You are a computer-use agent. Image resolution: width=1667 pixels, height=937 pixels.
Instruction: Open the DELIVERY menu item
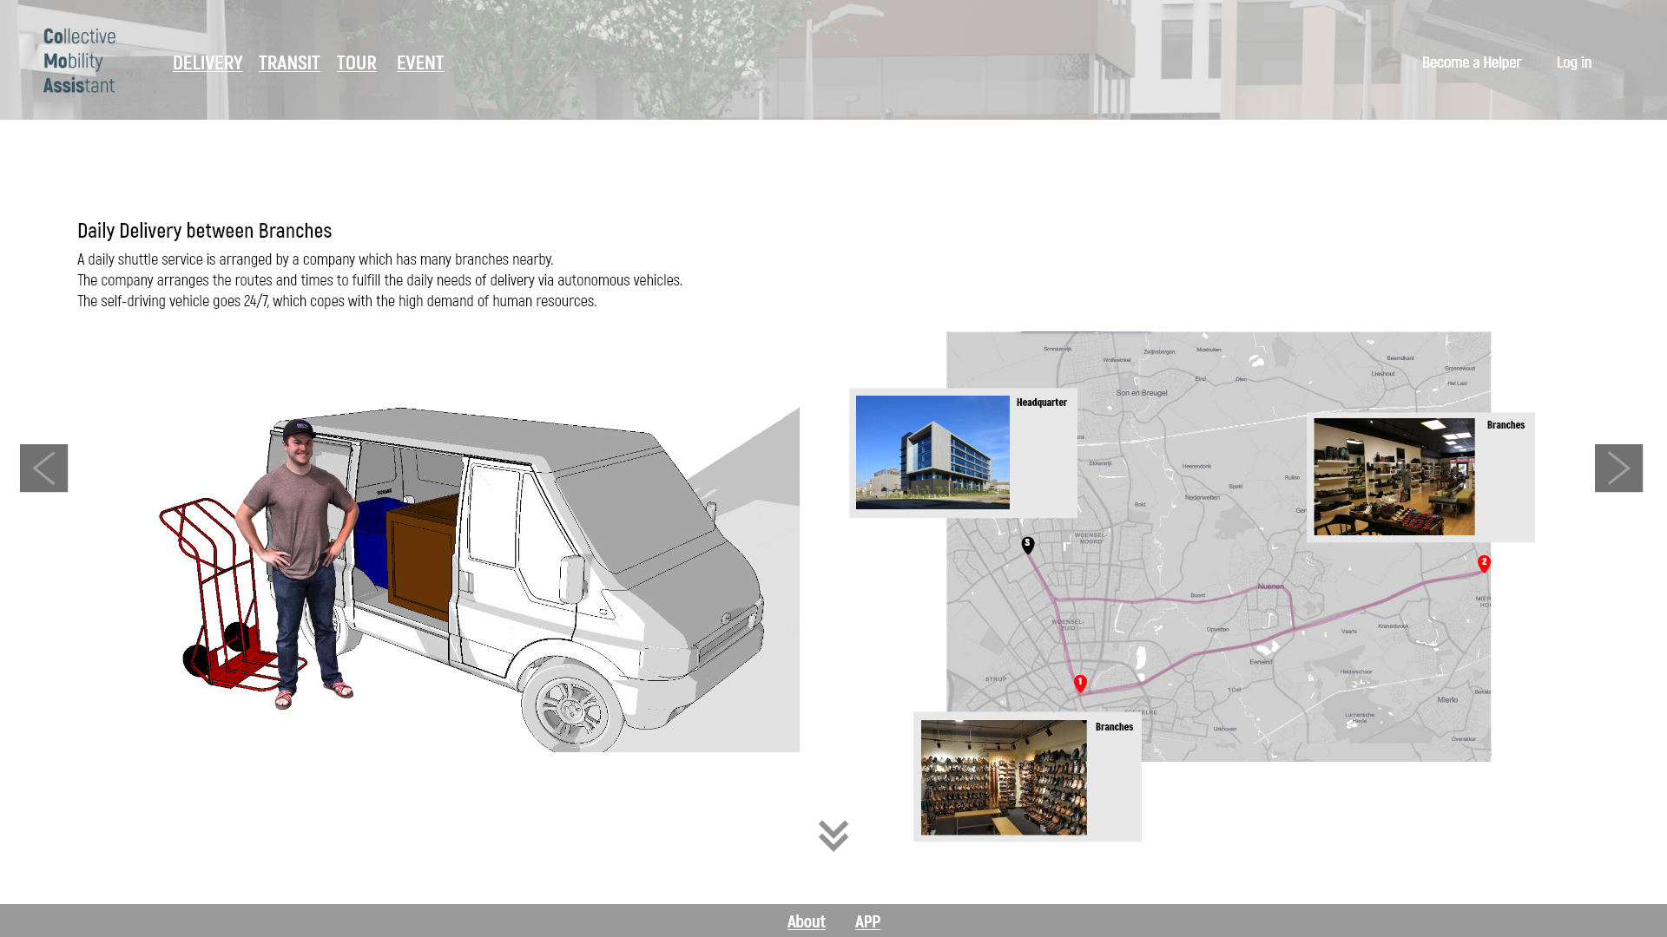[208, 62]
